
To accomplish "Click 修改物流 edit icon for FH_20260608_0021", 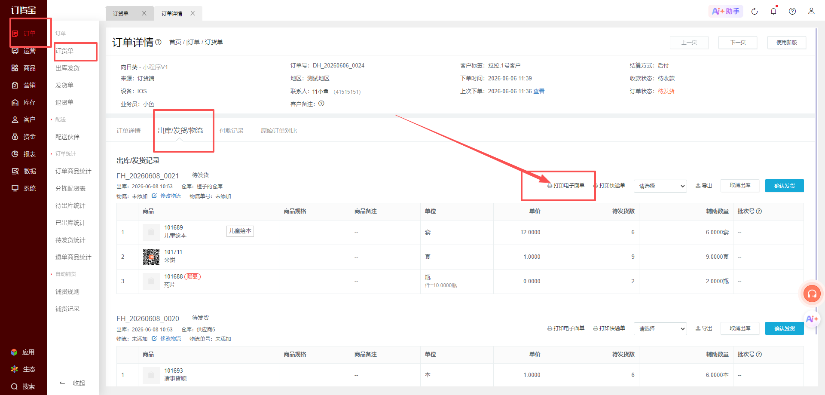I will coord(154,196).
